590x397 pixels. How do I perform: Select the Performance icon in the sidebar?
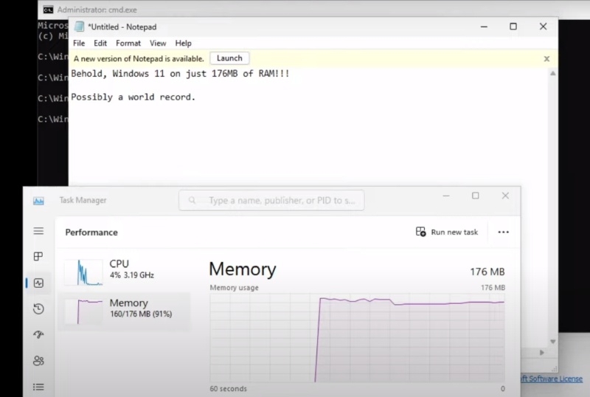(38, 283)
